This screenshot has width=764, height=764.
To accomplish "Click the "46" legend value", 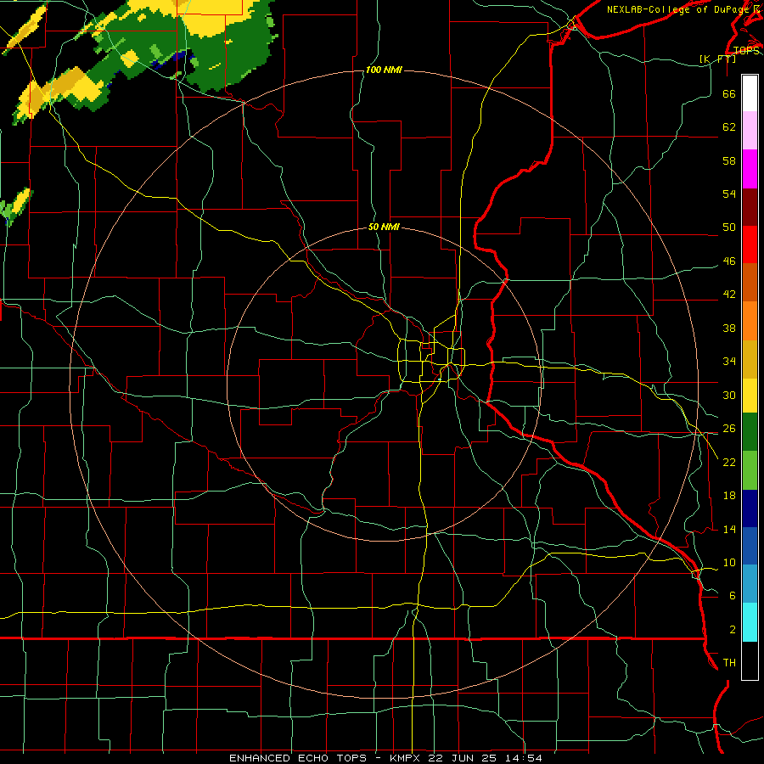I will [x=729, y=261].
